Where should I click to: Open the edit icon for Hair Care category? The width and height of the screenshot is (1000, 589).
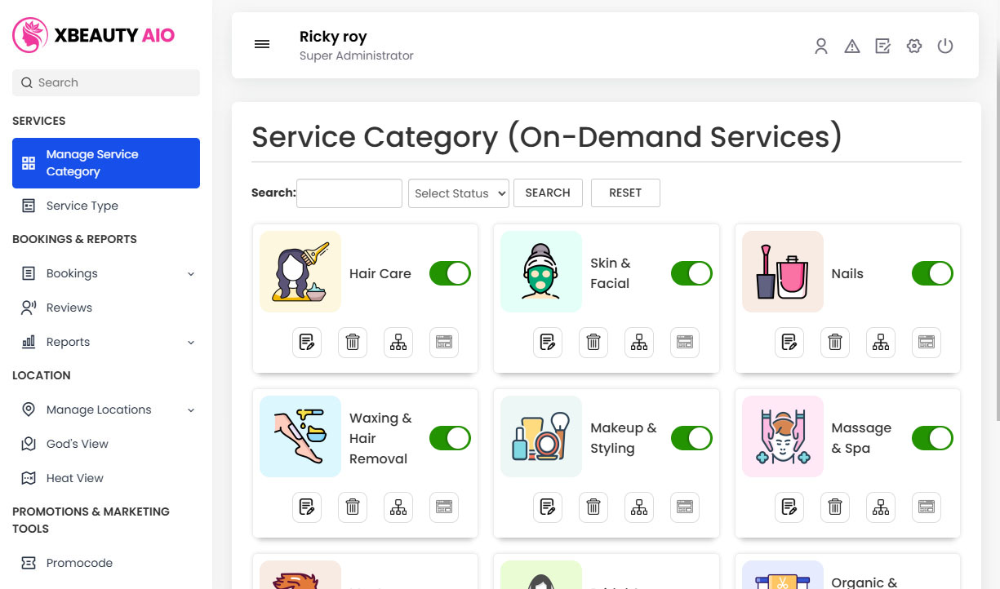click(307, 343)
